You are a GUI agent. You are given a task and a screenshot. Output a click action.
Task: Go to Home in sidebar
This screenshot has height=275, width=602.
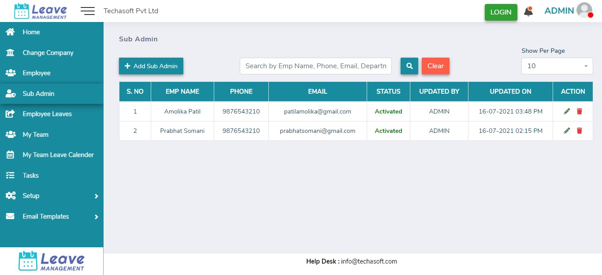click(x=31, y=32)
